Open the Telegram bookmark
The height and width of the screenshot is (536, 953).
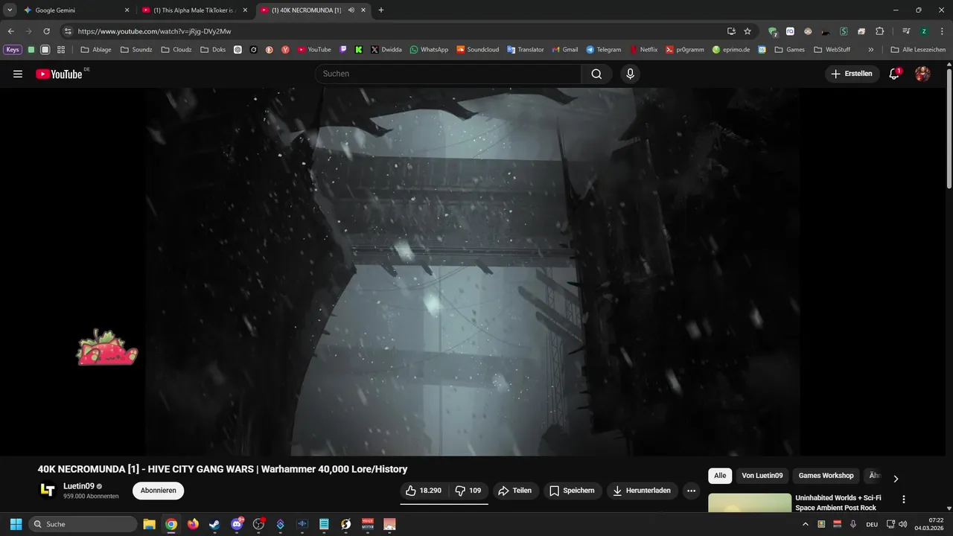[x=603, y=50]
